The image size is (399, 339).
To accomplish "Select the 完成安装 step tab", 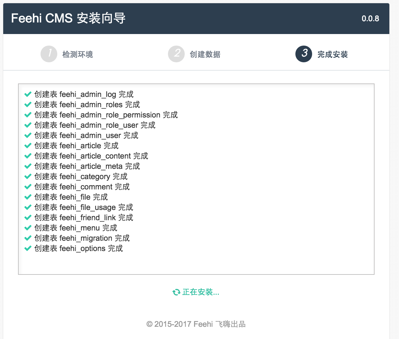I will click(332, 54).
